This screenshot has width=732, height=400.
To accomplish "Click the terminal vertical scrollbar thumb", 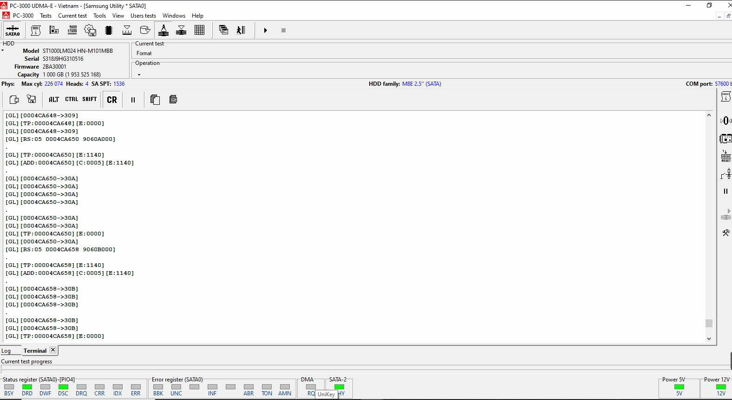I will pyautogui.click(x=709, y=323).
